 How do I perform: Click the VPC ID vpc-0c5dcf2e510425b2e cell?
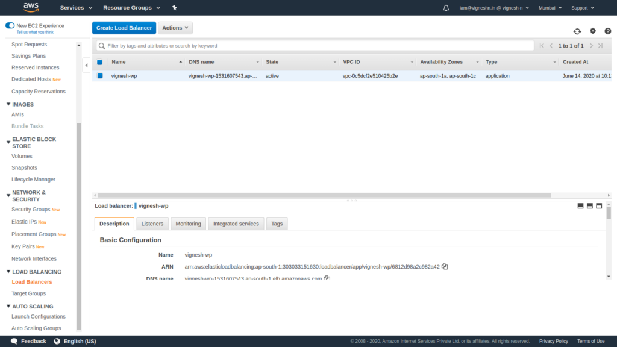[x=371, y=76]
